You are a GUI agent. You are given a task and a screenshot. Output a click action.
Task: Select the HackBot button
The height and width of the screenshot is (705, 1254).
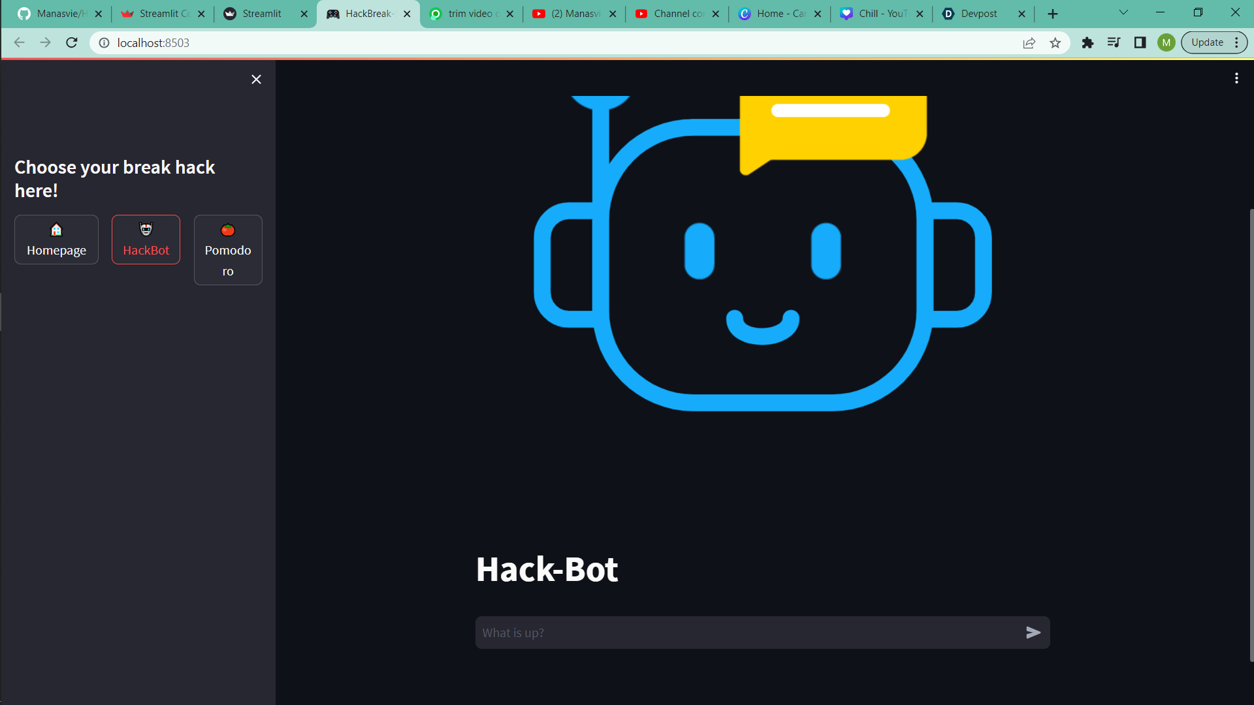tap(146, 240)
